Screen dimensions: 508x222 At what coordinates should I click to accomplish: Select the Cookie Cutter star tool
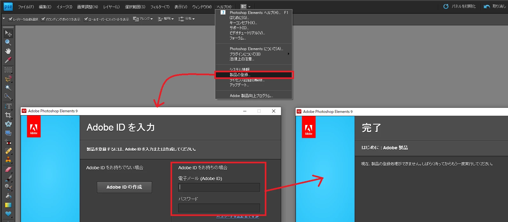pos(8,124)
